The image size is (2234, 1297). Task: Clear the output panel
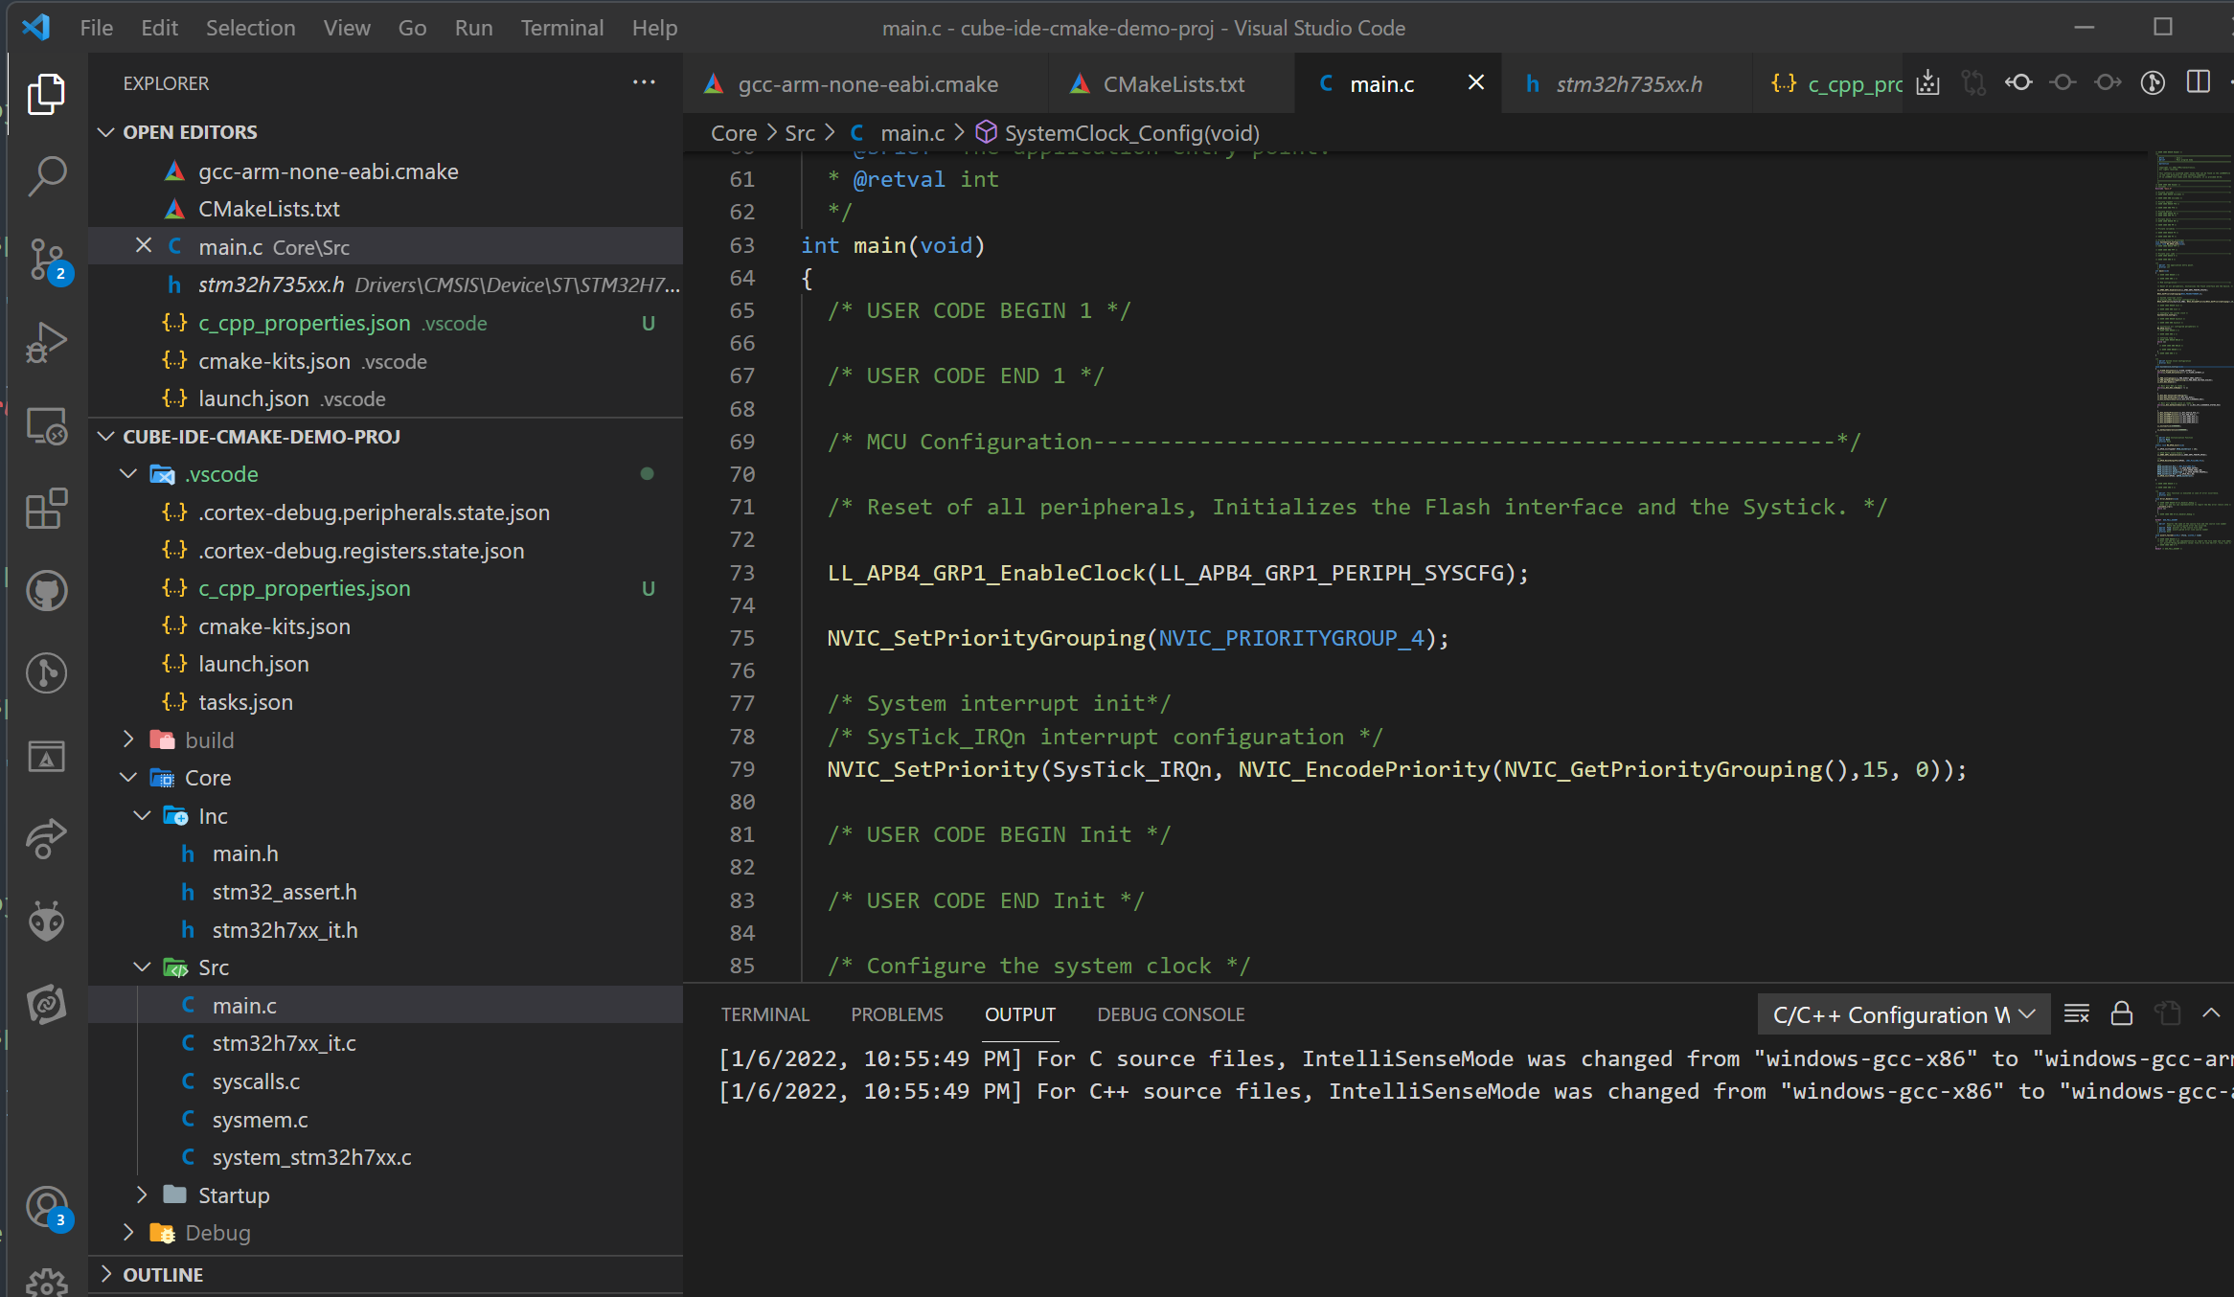pyautogui.click(x=2076, y=1013)
